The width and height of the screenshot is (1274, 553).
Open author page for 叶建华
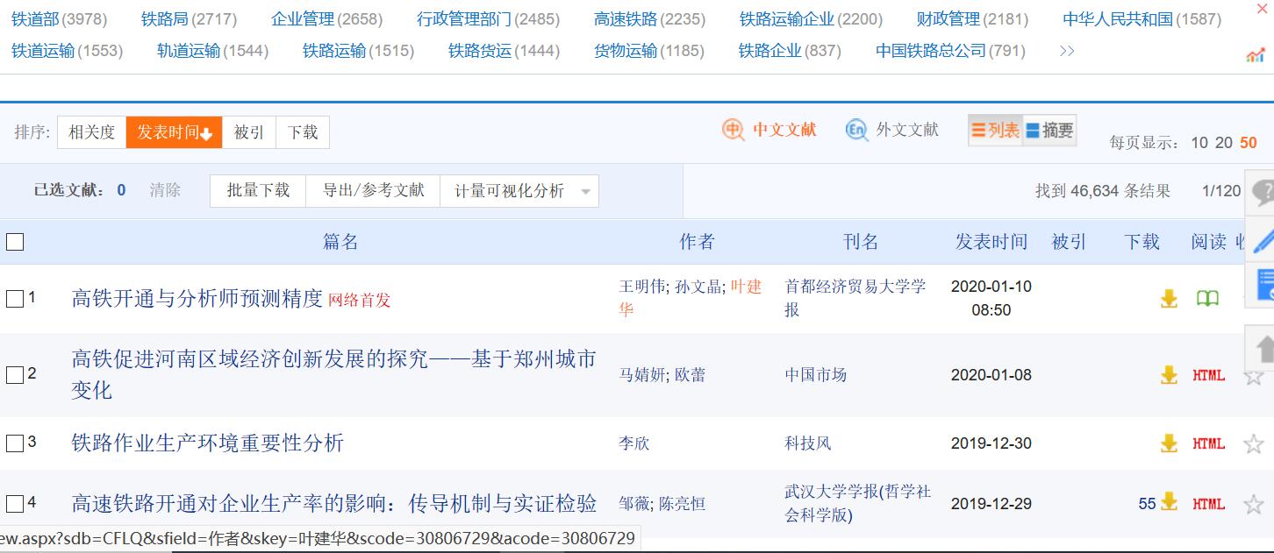click(691, 298)
